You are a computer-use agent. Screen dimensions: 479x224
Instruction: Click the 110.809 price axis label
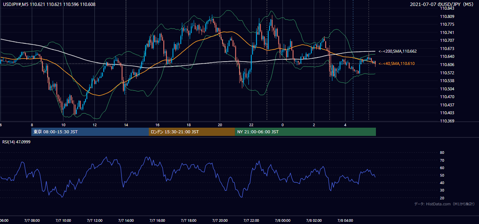coord(447,16)
